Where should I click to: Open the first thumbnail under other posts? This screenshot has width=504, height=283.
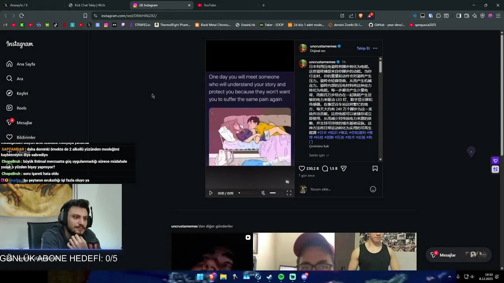pos(212,252)
